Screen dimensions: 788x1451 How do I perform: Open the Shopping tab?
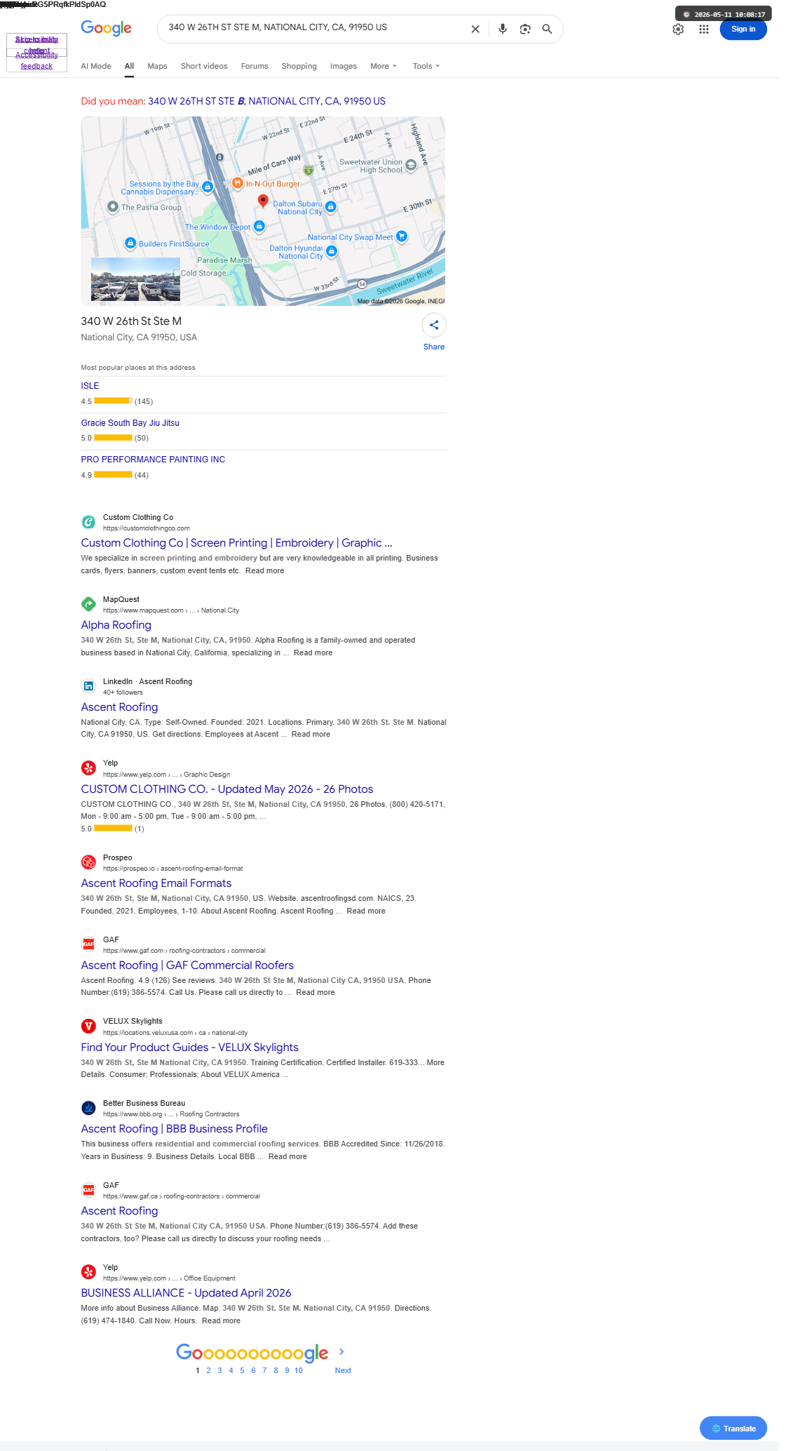(299, 66)
